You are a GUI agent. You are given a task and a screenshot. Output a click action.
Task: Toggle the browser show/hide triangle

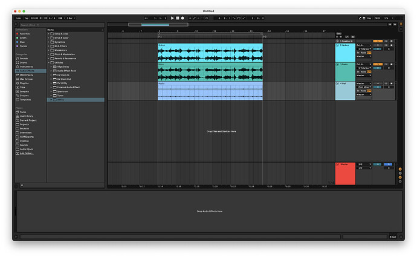coord(16,24)
